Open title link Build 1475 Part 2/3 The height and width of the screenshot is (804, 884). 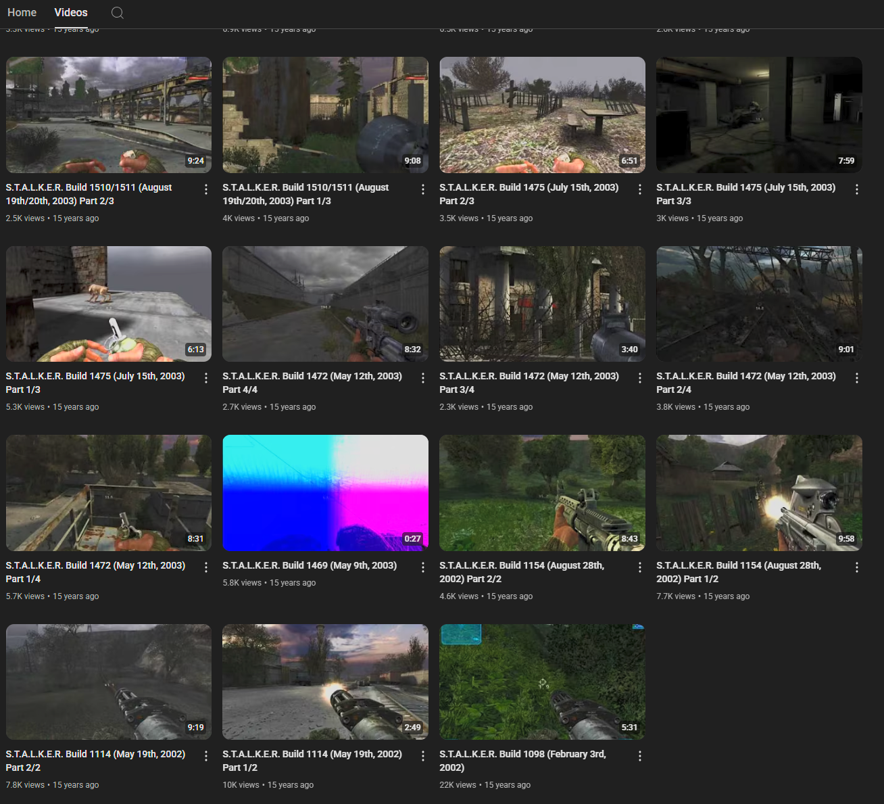click(529, 194)
